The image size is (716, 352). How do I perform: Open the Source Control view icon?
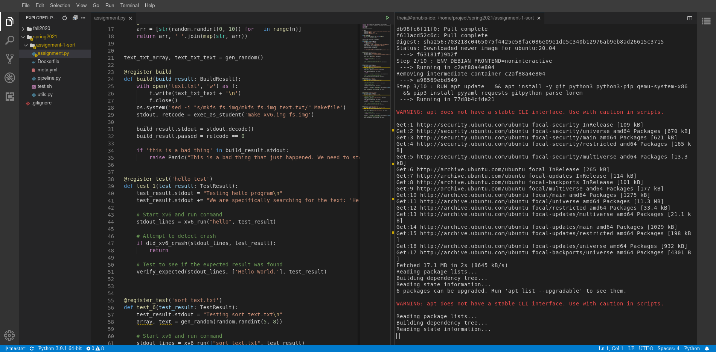pos(10,59)
